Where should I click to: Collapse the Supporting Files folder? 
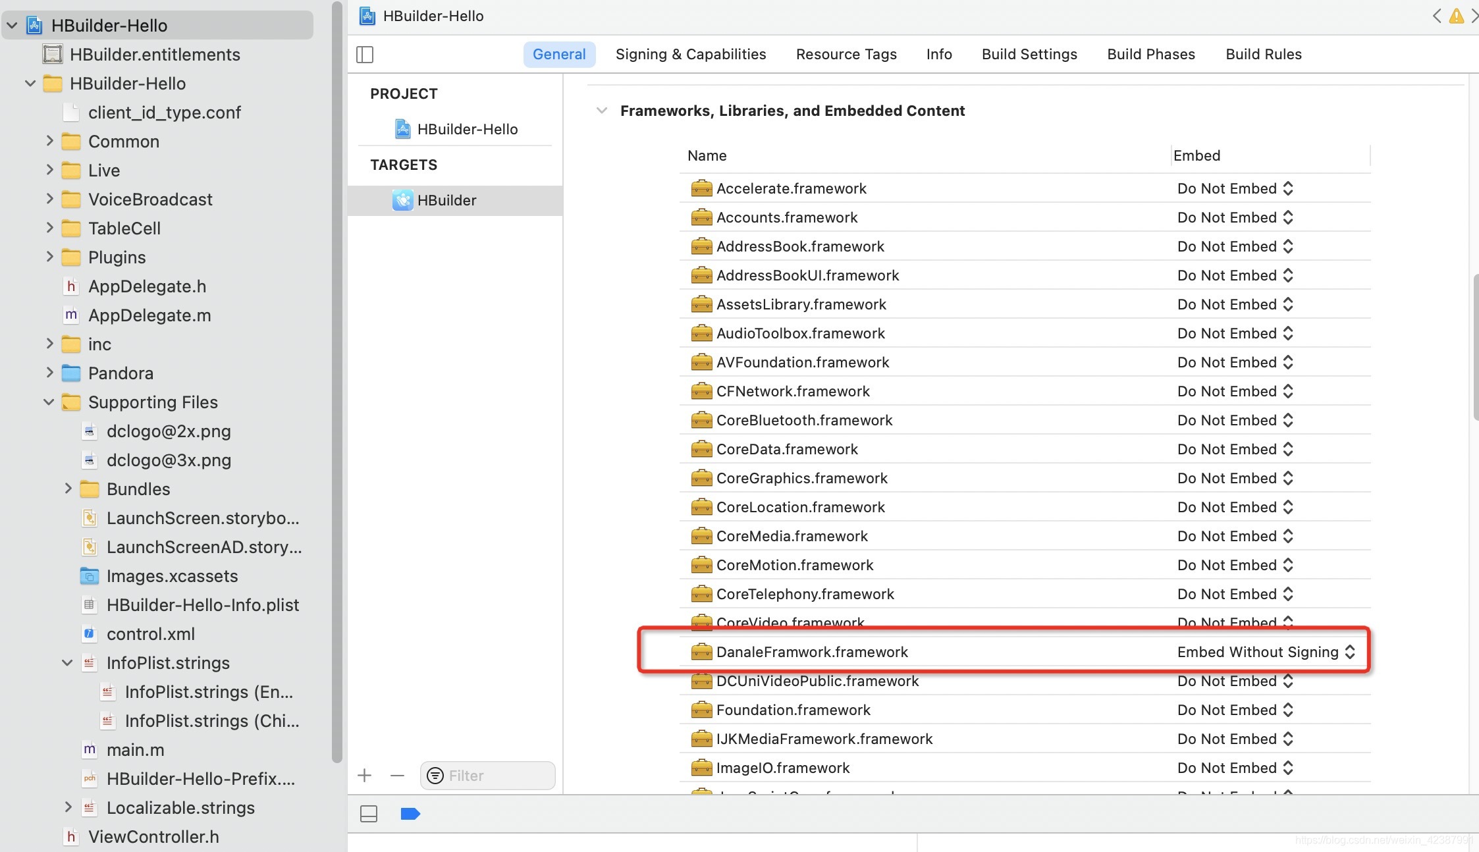point(49,402)
